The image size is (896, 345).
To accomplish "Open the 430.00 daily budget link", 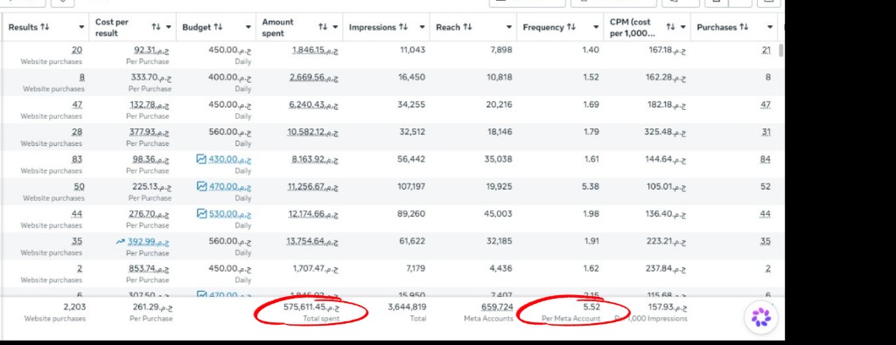I will tap(230, 159).
